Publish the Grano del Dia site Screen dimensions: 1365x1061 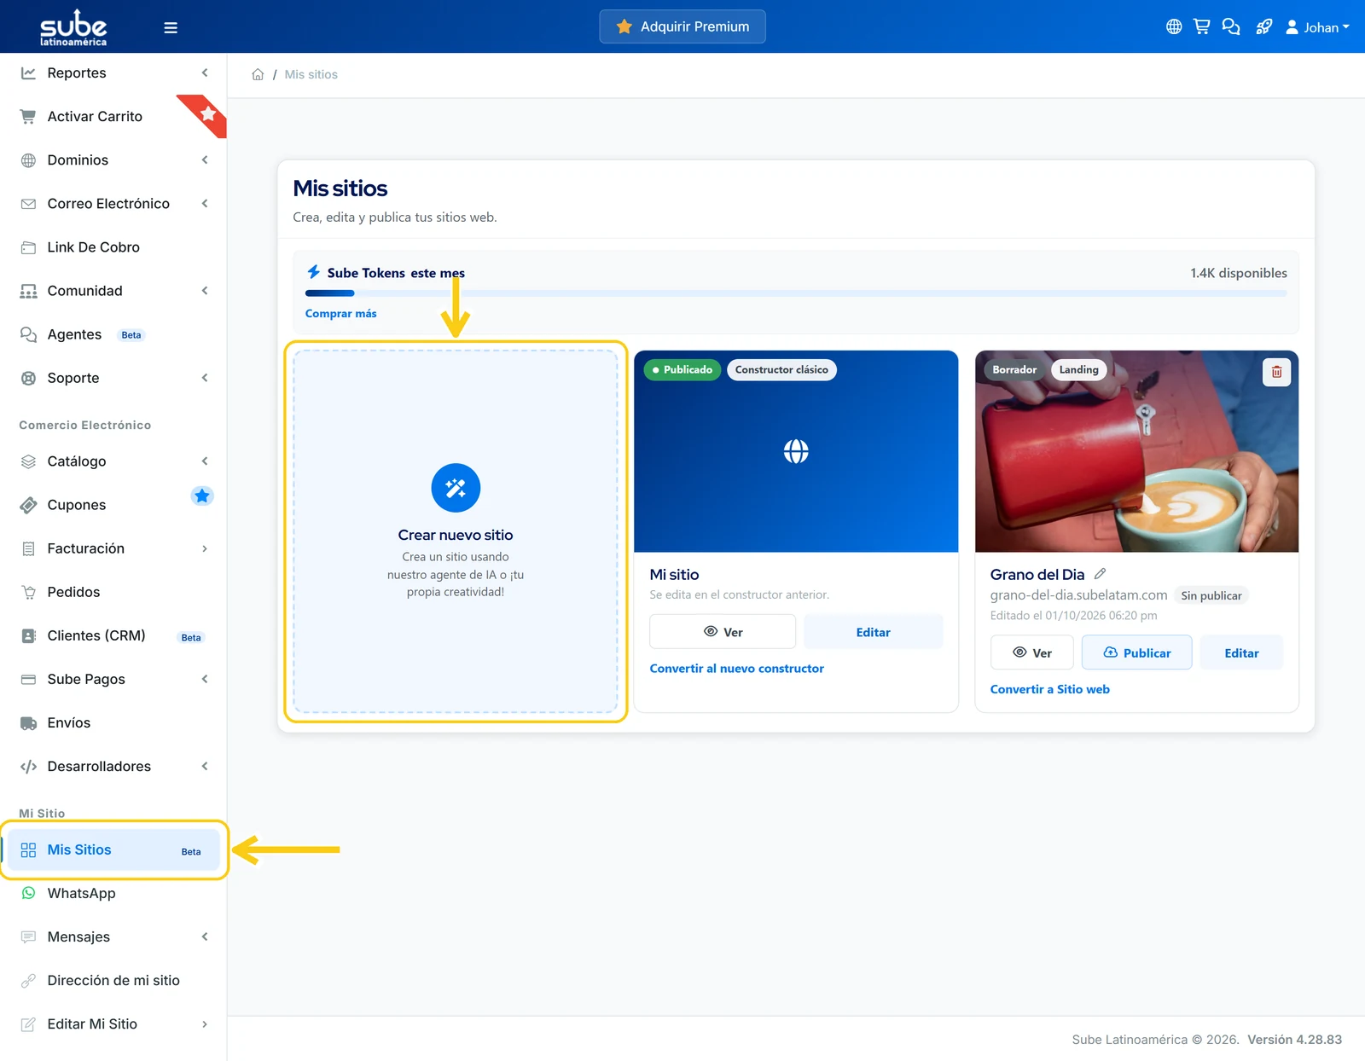click(x=1136, y=652)
